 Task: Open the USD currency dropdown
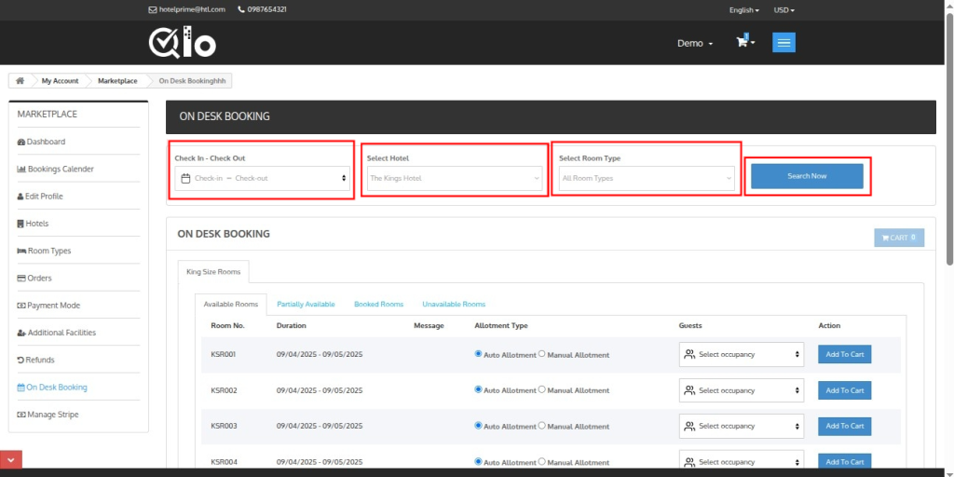[784, 9]
